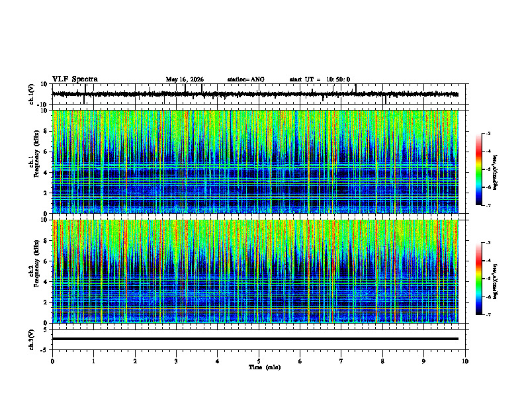Click the start UT 10:50:0 label
524x405 pixels.
tap(320, 79)
